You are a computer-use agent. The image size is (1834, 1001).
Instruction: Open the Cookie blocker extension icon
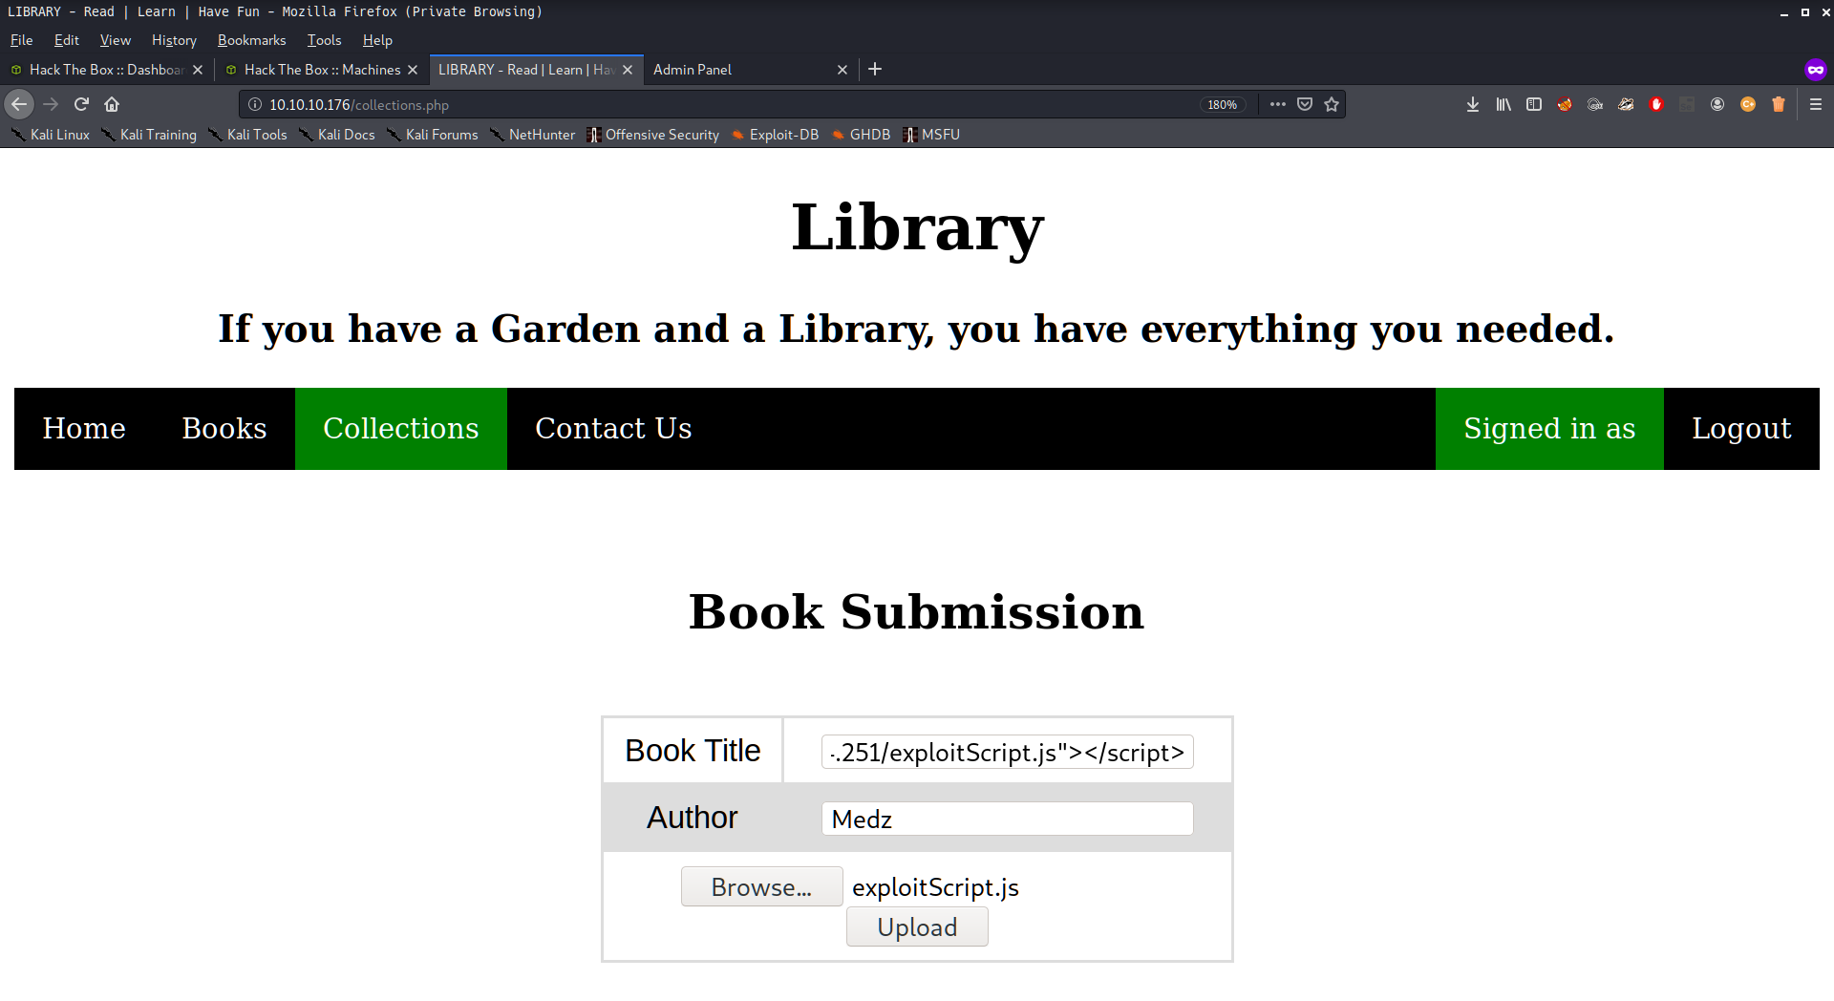point(1565,104)
